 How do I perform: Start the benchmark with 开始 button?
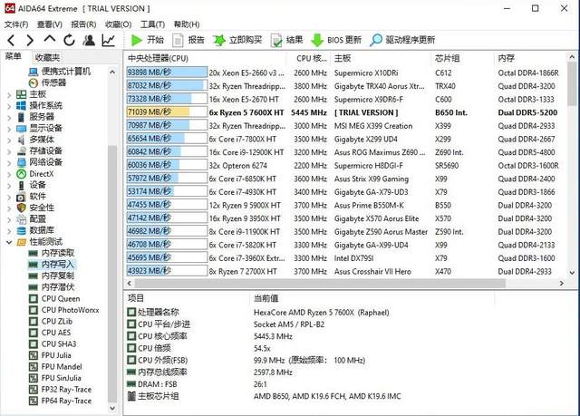coord(148,40)
